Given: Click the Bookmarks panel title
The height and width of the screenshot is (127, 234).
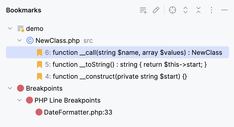Looking at the screenshot, I should pyautogui.click(x=24, y=10).
